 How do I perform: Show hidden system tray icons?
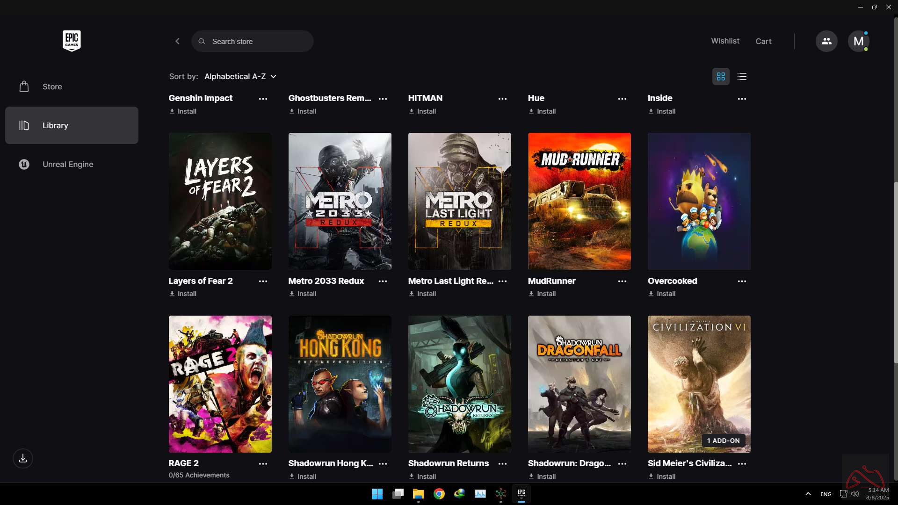(808, 494)
